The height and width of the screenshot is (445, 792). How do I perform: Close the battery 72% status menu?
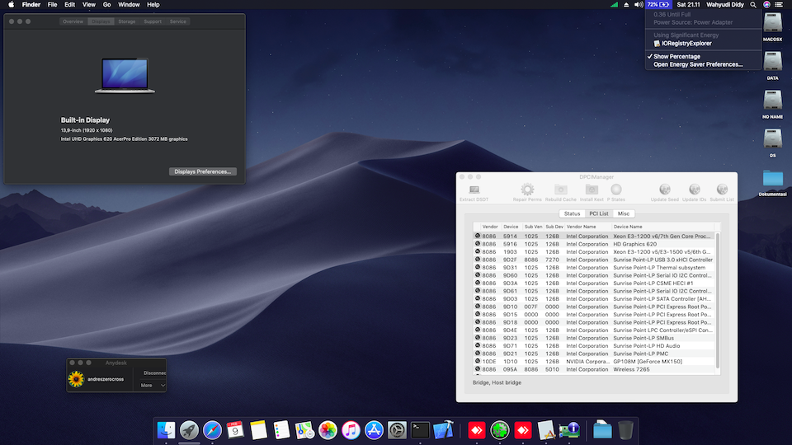pyautogui.click(x=658, y=5)
